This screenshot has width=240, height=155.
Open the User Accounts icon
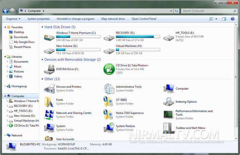point(49,138)
